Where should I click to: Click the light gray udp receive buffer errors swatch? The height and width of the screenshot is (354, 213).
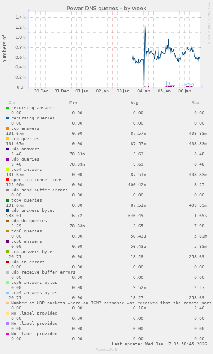click(x=7, y=272)
